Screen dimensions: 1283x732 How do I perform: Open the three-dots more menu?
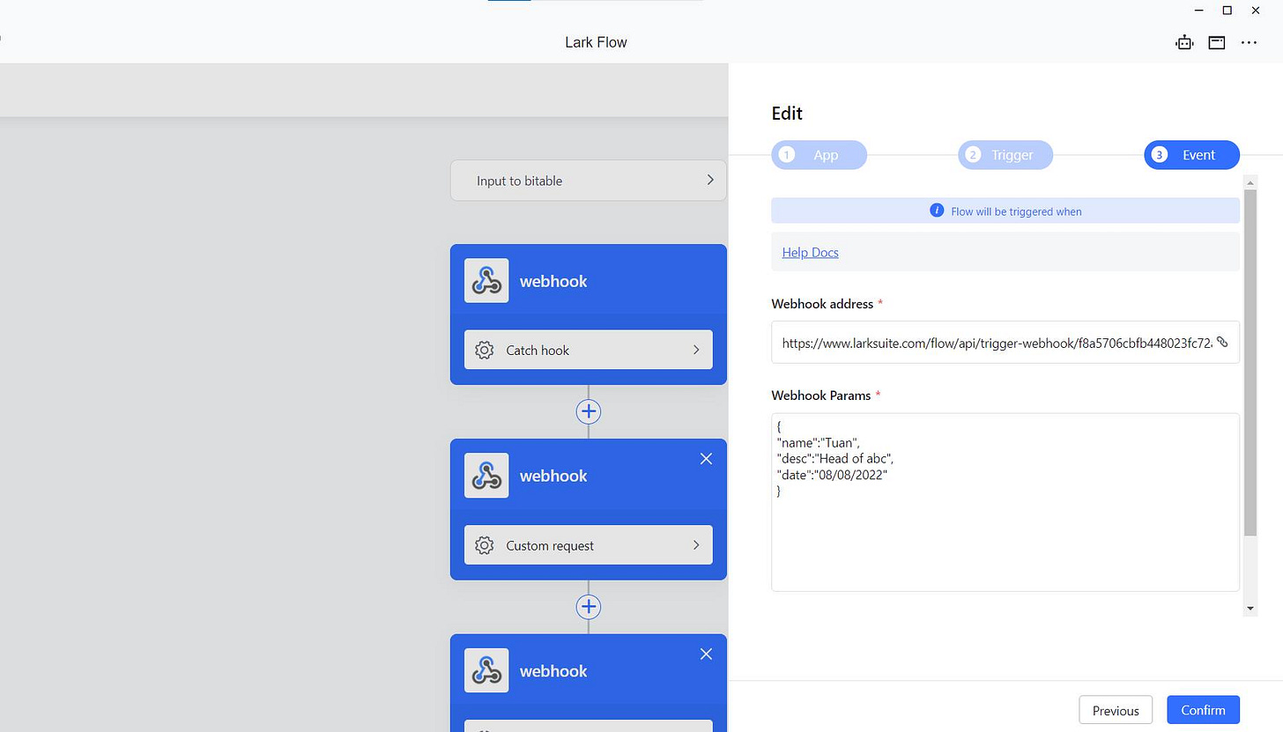point(1249,42)
